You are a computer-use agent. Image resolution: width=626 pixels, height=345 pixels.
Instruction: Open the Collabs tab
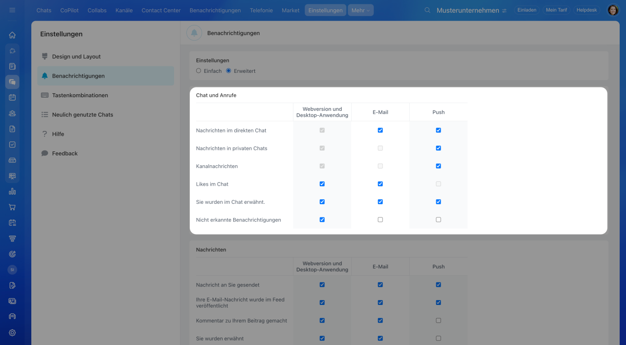point(97,10)
